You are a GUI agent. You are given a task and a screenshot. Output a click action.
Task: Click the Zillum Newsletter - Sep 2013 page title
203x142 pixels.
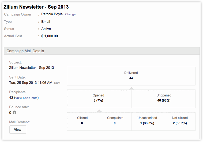point(36,7)
